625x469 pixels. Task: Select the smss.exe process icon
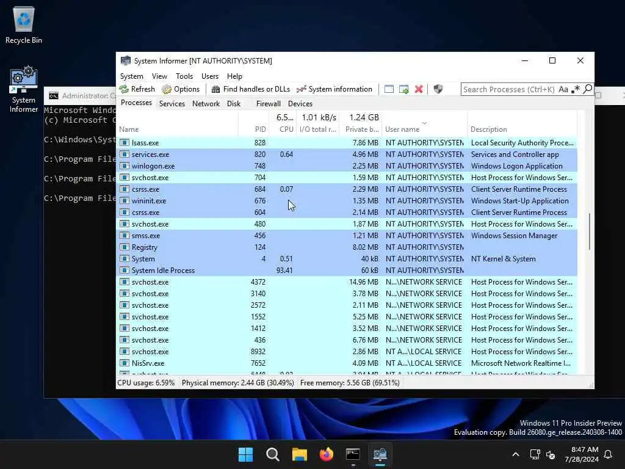[x=125, y=235]
